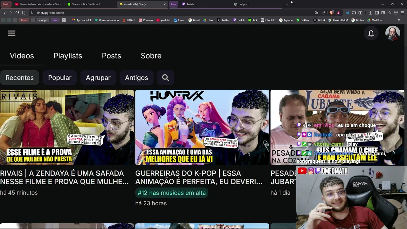This screenshot has height=229, width=407.
Task: Click the zoom magnifier in address bar
Action: 316,13
